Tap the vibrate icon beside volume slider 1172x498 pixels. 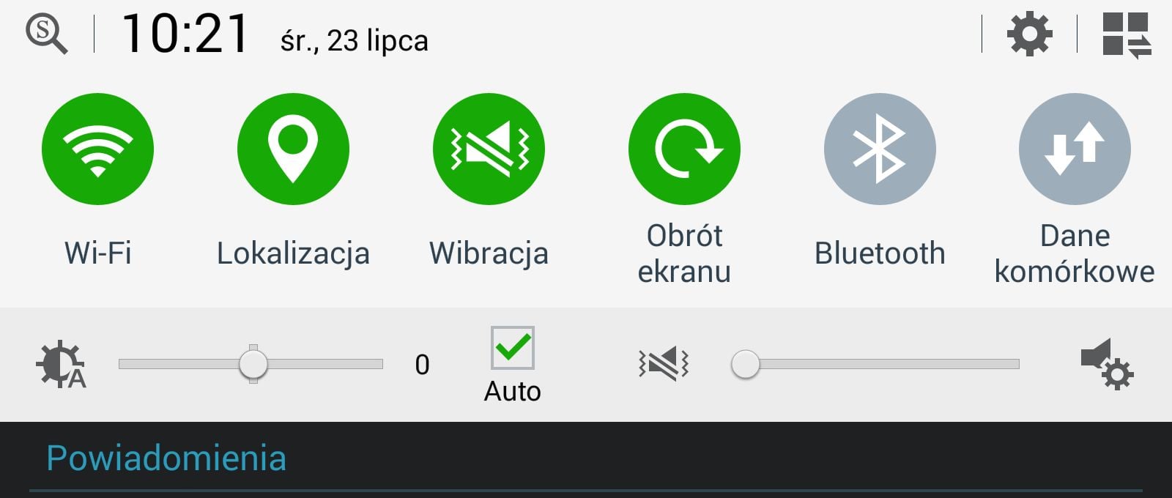[x=664, y=364]
